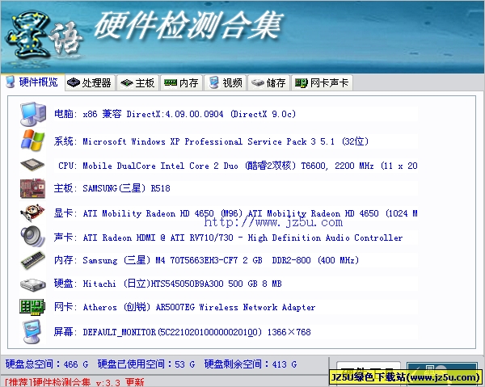Viewport: 485px width, 387px height.
Task: Select the 系统: Microsoft Windows XP Professional row
Action: tap(211, 141)
